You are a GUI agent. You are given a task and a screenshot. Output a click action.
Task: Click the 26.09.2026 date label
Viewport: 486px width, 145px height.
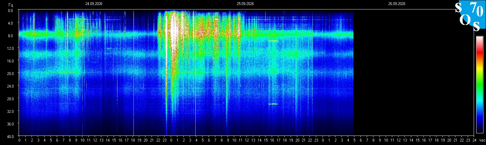pos(397,4)
